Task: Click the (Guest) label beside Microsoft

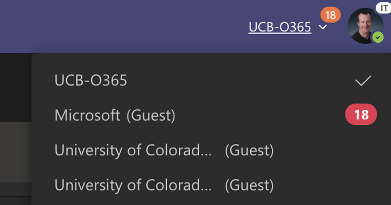Action: point(151,115)
